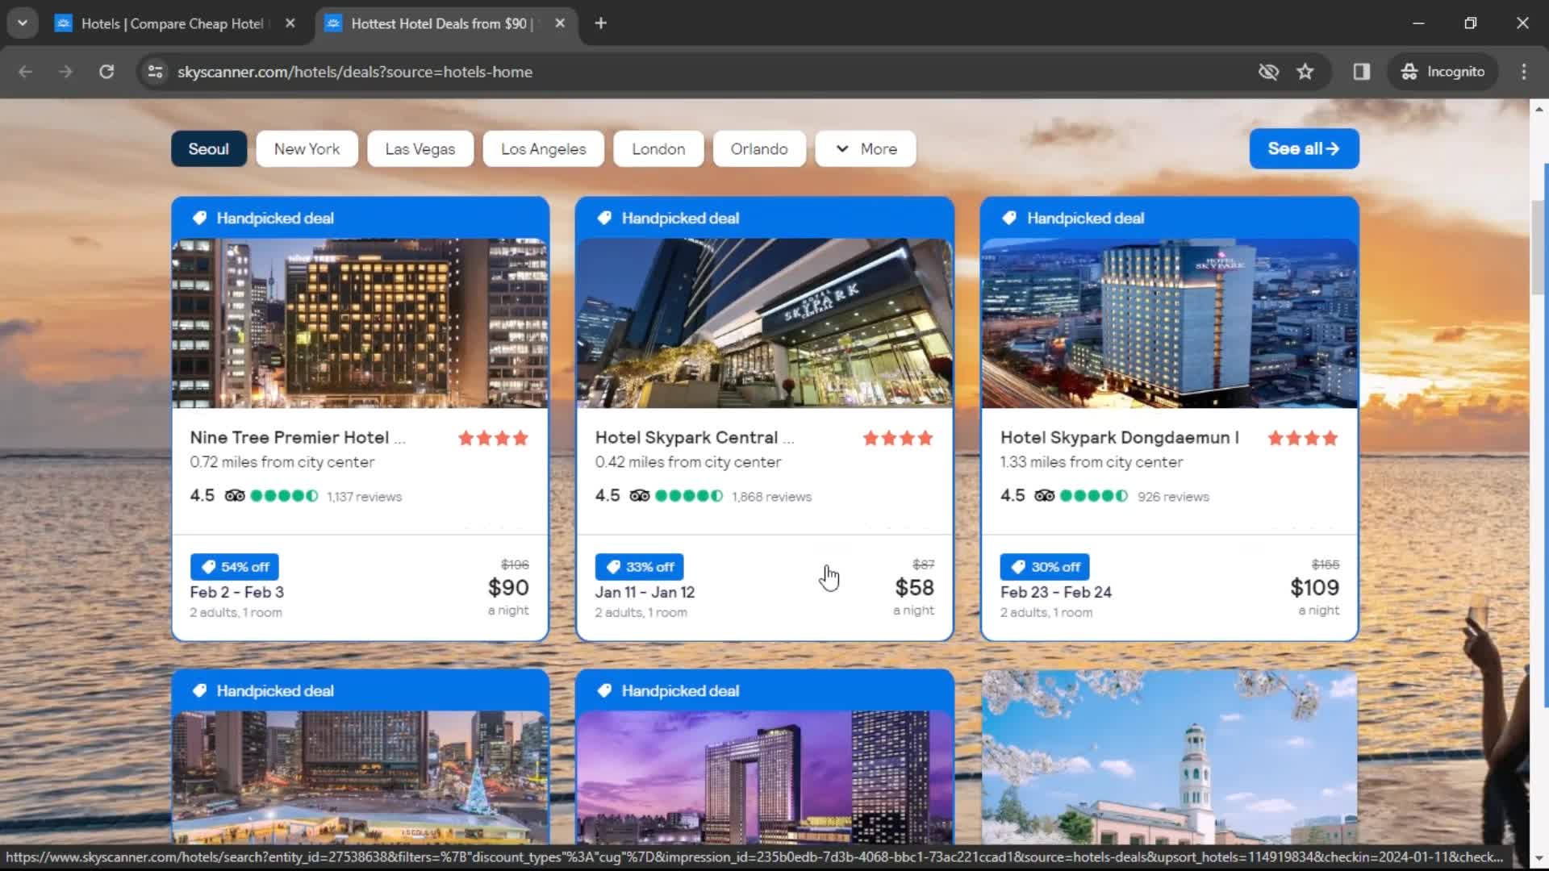Click the TripAdvisor owl icon on Nine Tree Premier
The width and height of the screenshot is (1549, 871).
(235, 496)
